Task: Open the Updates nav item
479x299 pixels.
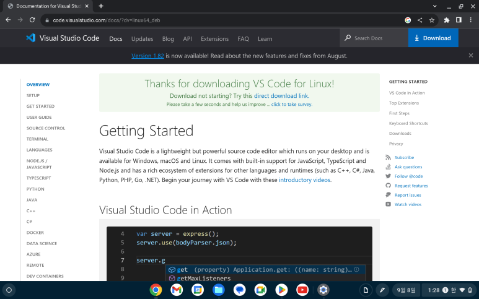Action: 143,39
